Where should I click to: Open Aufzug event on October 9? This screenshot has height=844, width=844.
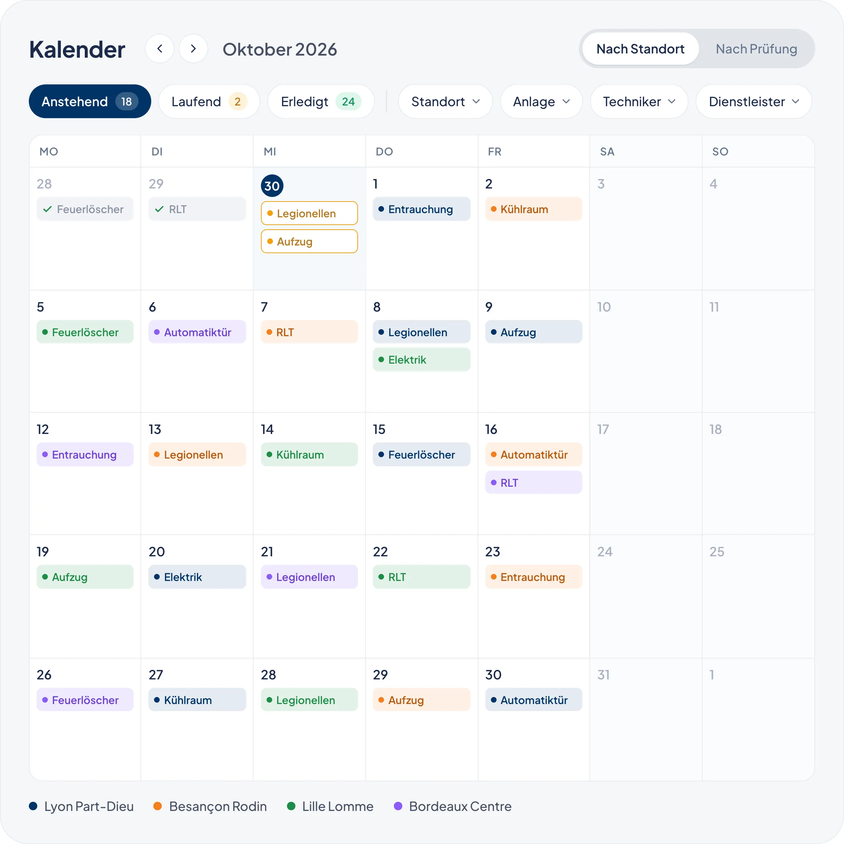(x=533, y=332)
